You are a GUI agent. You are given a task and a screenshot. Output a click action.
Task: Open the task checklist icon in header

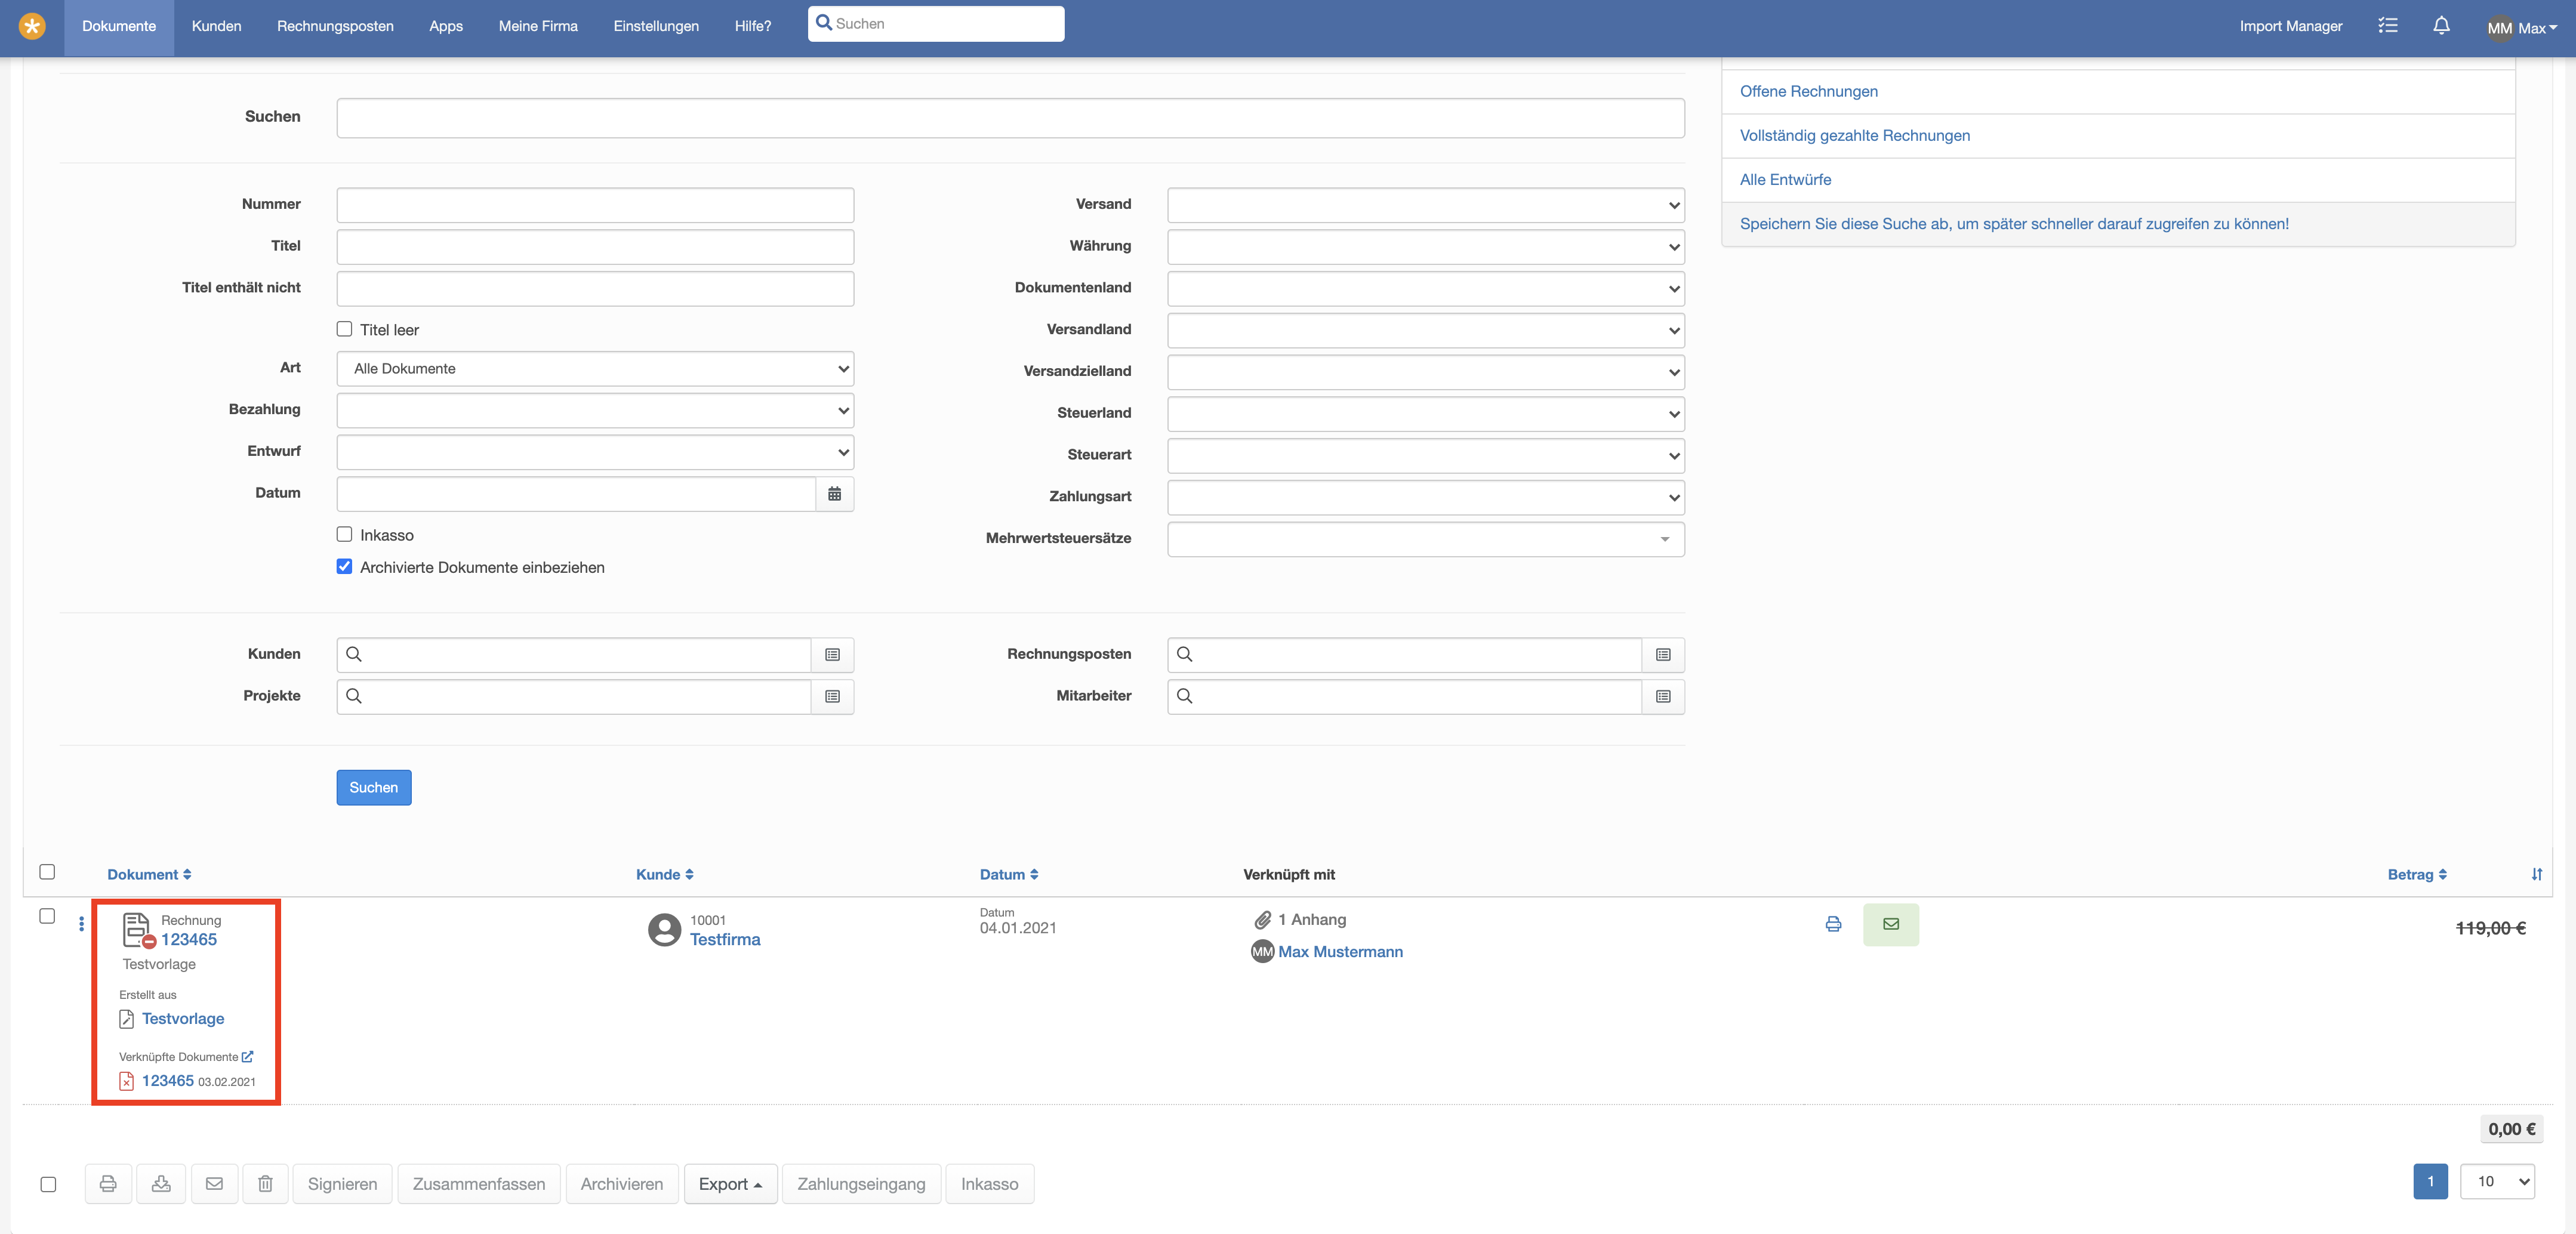click(x=2388, y=26)
